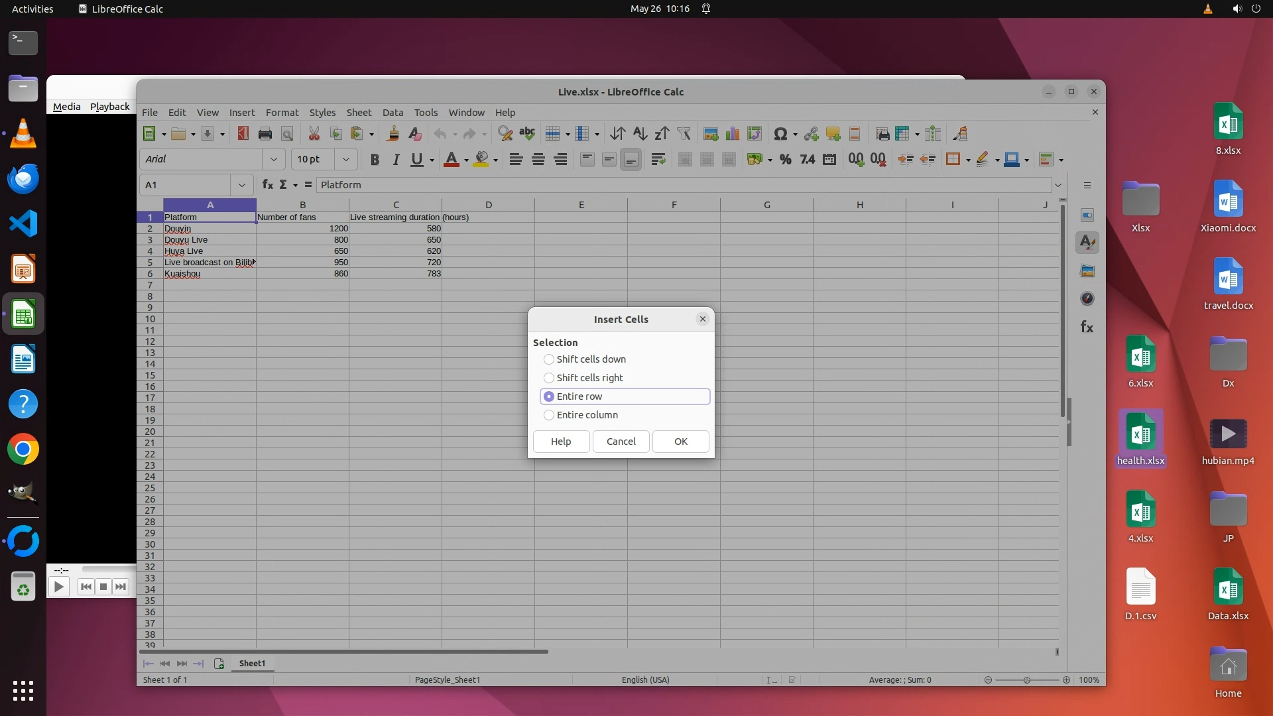Expand the font name dropdown
The image size is (1273, 716).
(x=273, y=159)
